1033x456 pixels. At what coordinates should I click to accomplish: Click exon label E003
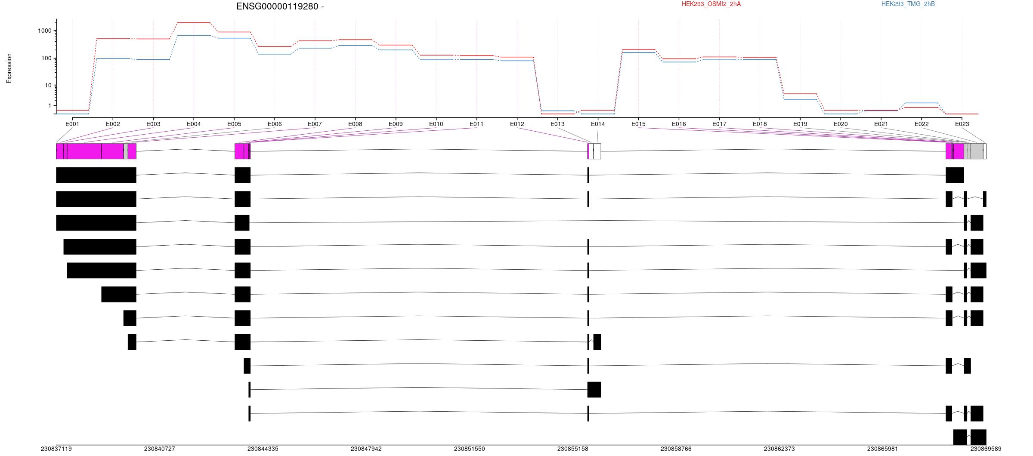153,124
